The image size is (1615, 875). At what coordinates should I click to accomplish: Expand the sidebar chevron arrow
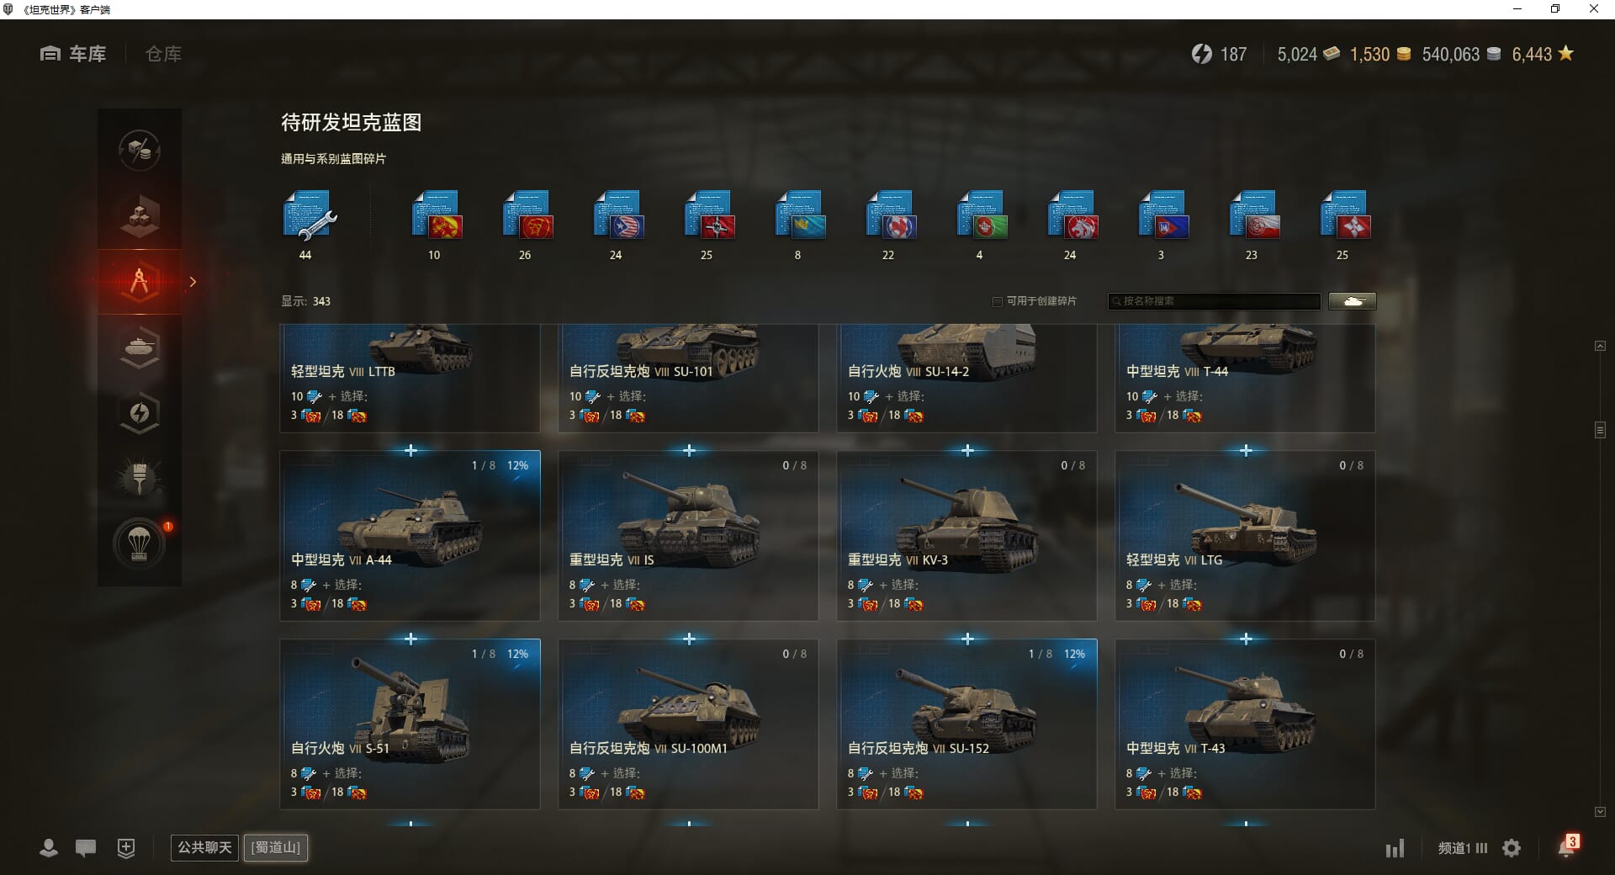point(193,282)
